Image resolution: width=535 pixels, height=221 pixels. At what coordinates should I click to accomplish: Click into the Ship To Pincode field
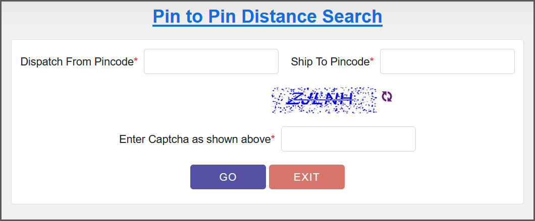447,61
